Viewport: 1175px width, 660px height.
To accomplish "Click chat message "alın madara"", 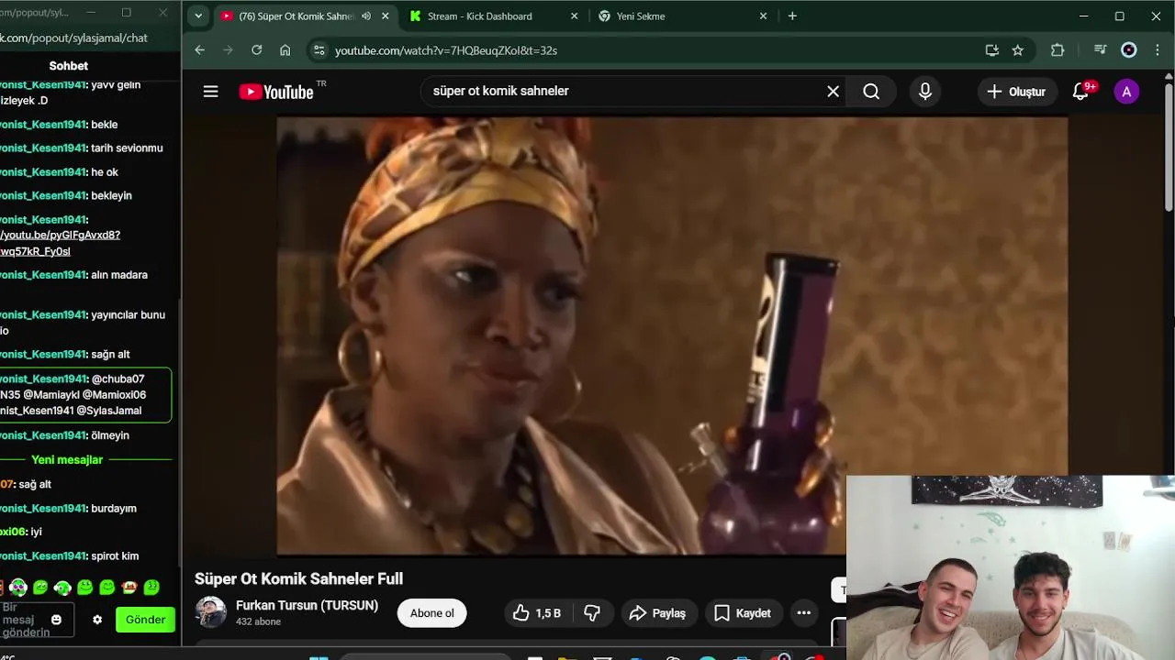I will (x=119, y=275).
